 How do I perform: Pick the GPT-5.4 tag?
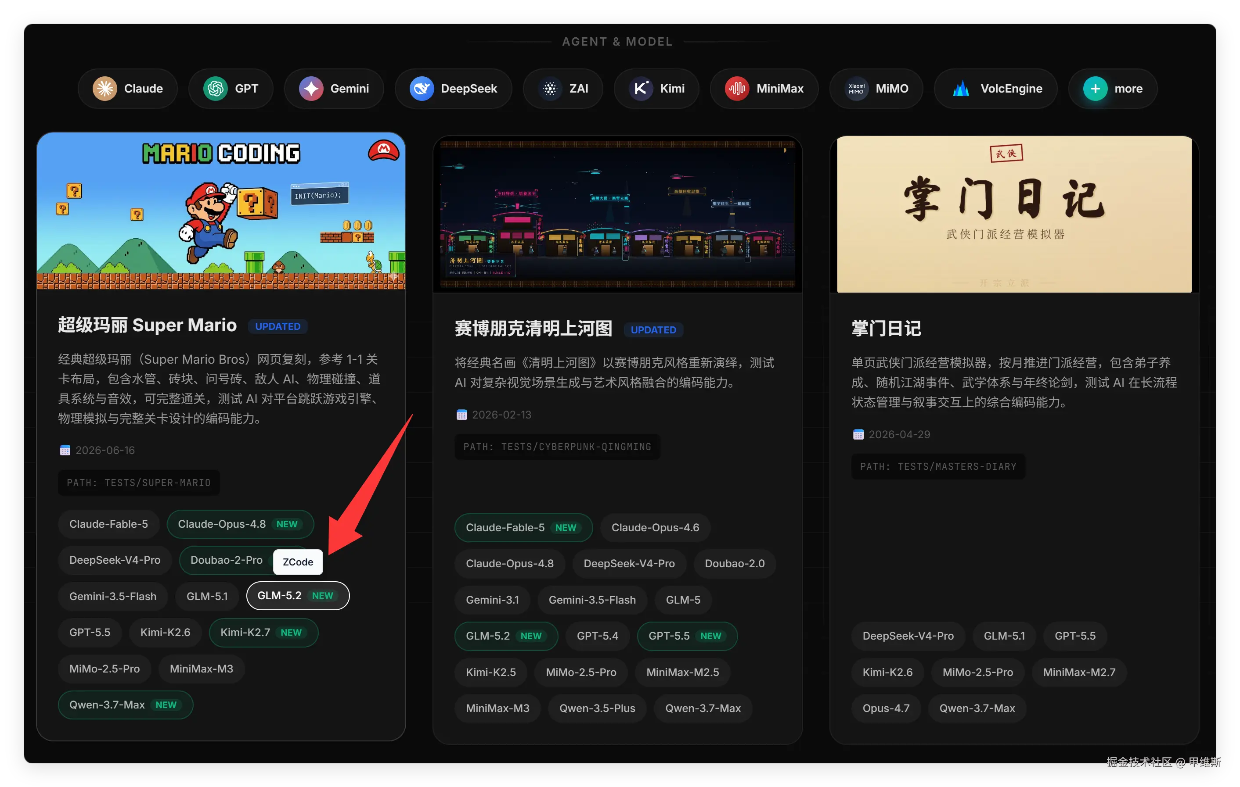tap(597, 636)
